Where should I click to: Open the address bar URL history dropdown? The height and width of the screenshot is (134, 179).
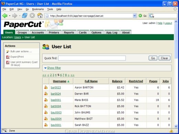(x=135, y=15)
